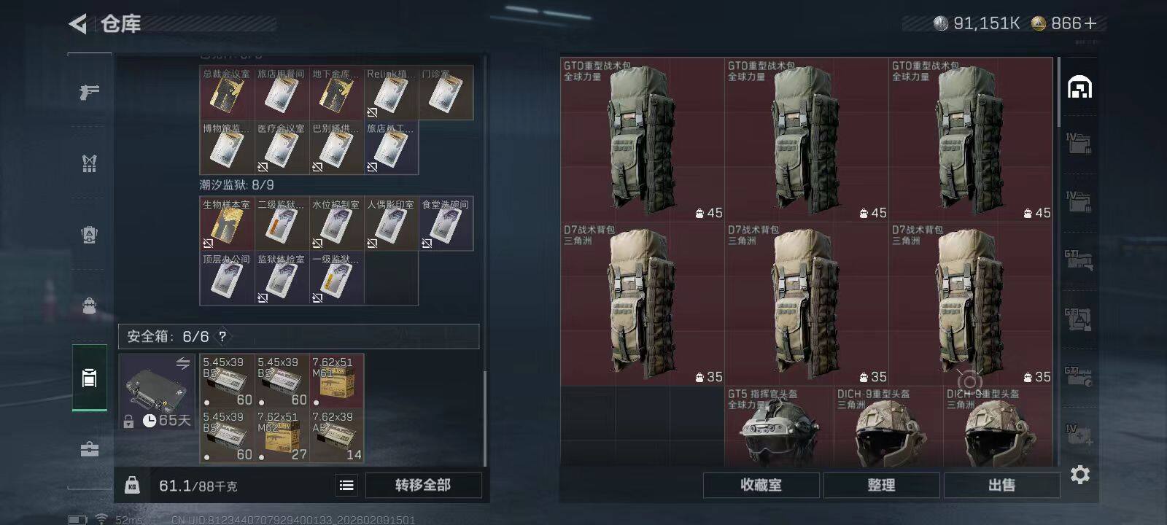
Task: Click the lock icon under the safe box
Action: (128, 421)
